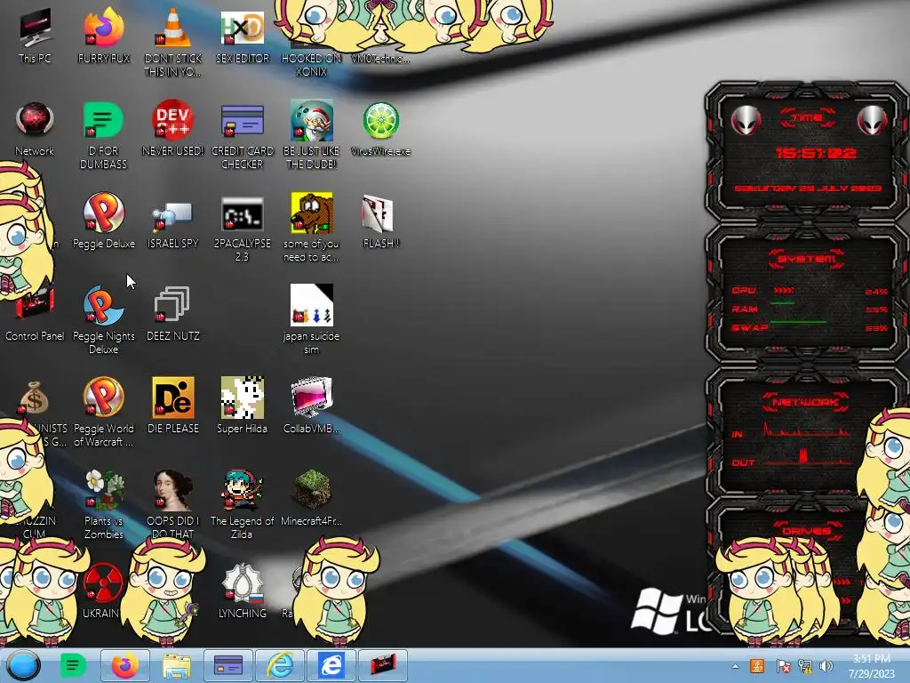Viewport: 910px width, 683px height.
Task: Open the CollabVMB monitor icon
Action: click(312, 406)
